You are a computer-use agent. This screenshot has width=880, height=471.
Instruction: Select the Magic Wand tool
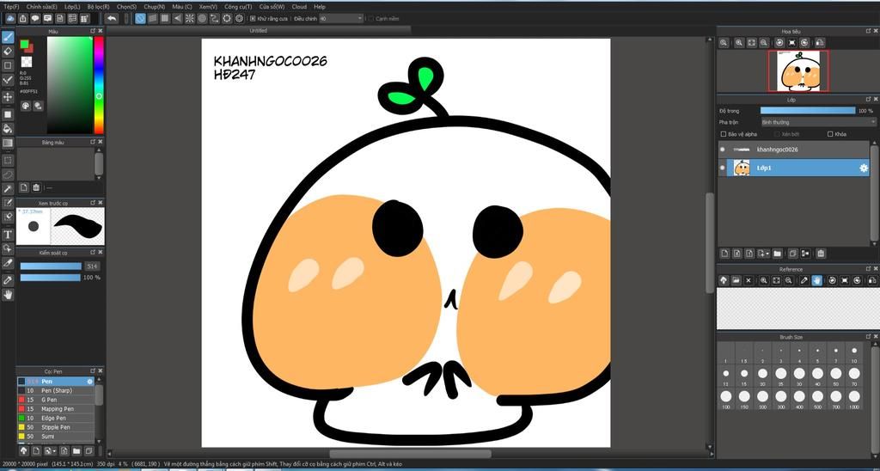[x=8, y=189]
